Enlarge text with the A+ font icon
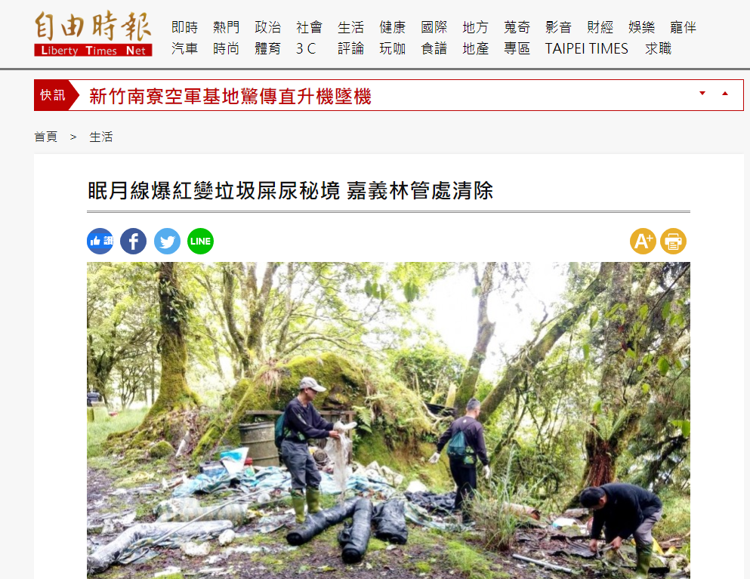Screen dimensions: 750x579 pyautogui.click(x=643, y=241)
